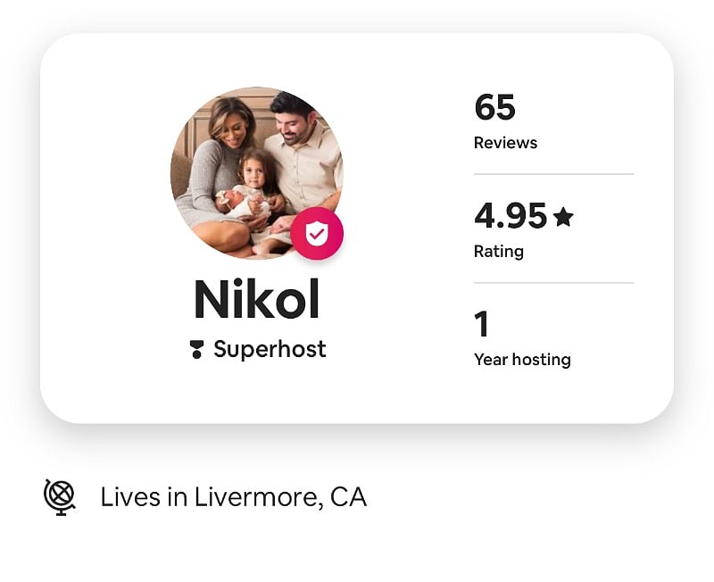Screen dimensions: 714x582
Task: Click the number 1 hosting years
Action: pos(482,324)
